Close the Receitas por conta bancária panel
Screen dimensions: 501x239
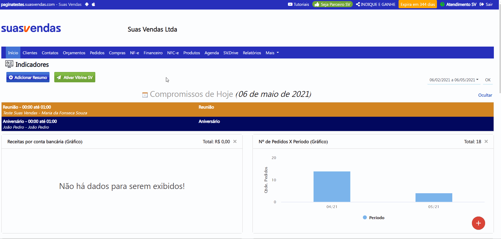[235, 142]
